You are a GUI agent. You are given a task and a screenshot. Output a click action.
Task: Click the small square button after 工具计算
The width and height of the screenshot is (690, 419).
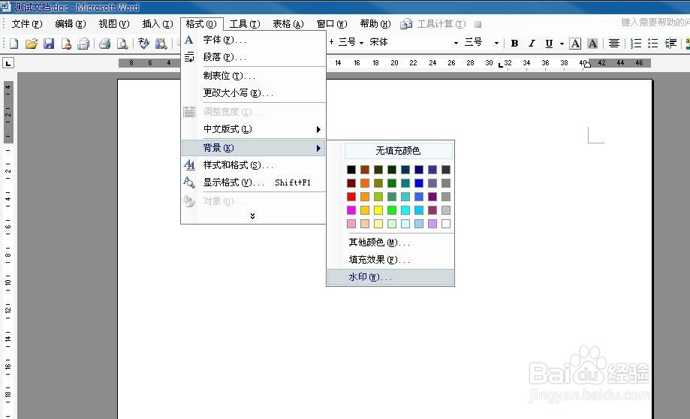pos(478,24)
